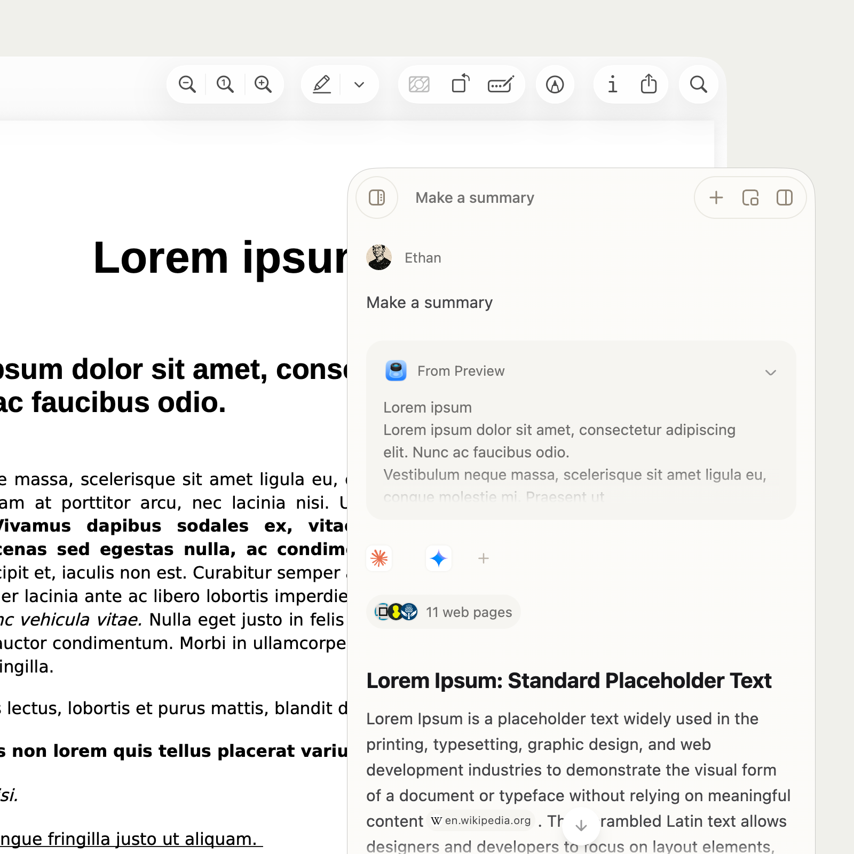Toggle the Markup toolbar

click(555, 84)
